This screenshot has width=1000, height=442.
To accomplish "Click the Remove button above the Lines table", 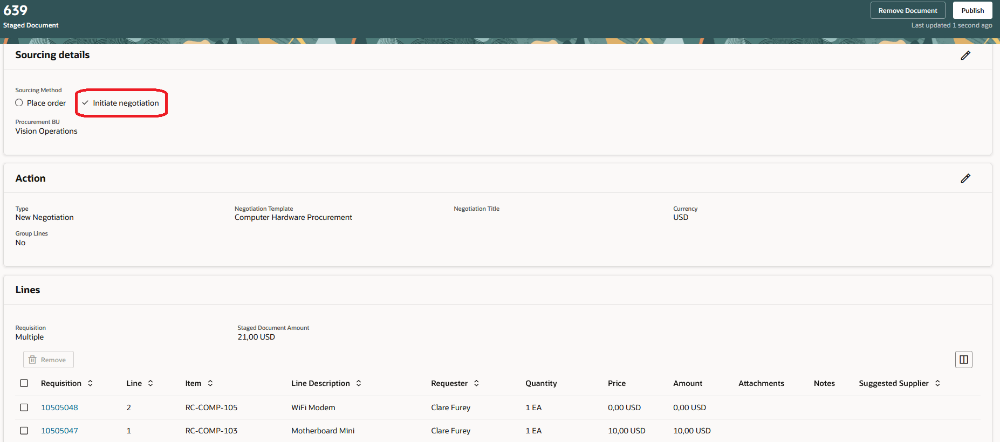I will (48, 360).
